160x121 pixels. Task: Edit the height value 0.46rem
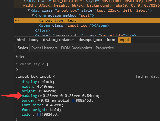[x=47, y=91]
